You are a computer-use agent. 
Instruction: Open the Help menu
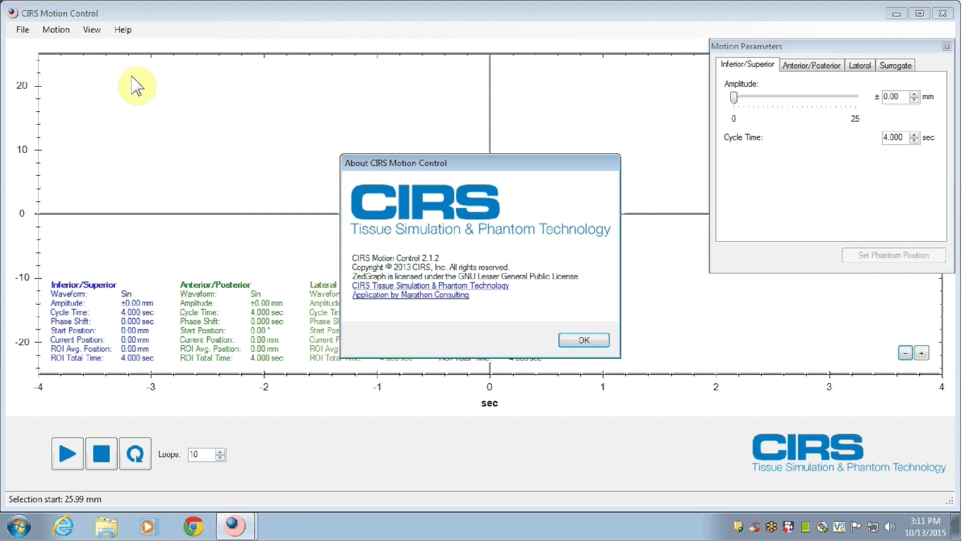coord(123,30)
